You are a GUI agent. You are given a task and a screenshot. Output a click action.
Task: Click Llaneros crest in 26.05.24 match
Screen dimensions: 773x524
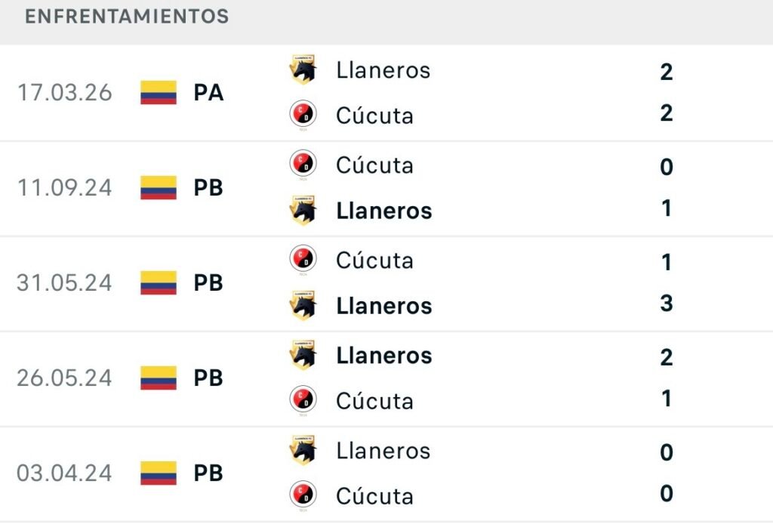303,355
